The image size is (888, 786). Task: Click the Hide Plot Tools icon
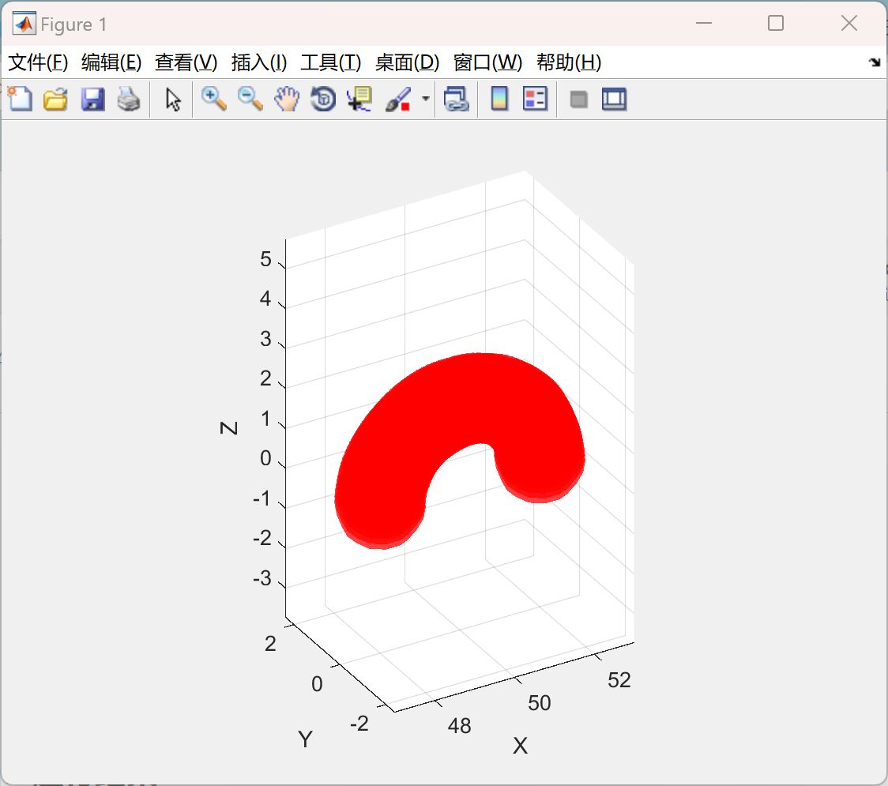[x=578, y=100]
